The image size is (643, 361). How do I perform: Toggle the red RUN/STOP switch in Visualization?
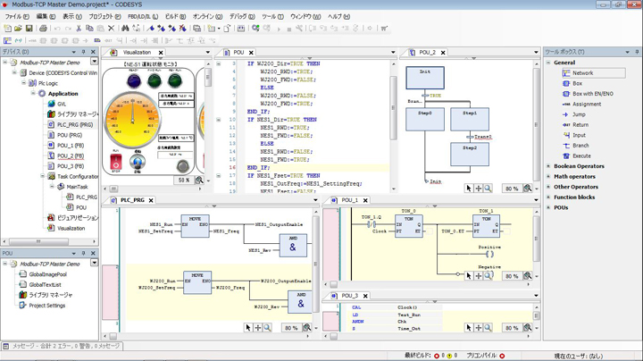coord(115,161)
